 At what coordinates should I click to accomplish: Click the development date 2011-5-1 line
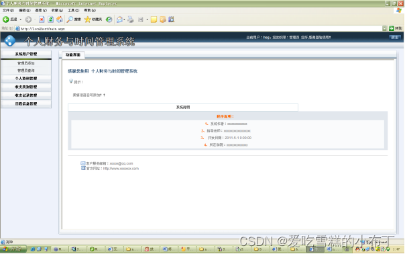click(x=226, y=138)
